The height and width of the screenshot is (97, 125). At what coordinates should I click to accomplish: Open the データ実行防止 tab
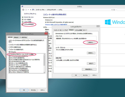click(23, 37)
